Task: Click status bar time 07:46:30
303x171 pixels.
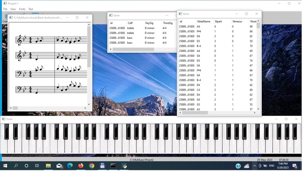Action: click(284, 160)
